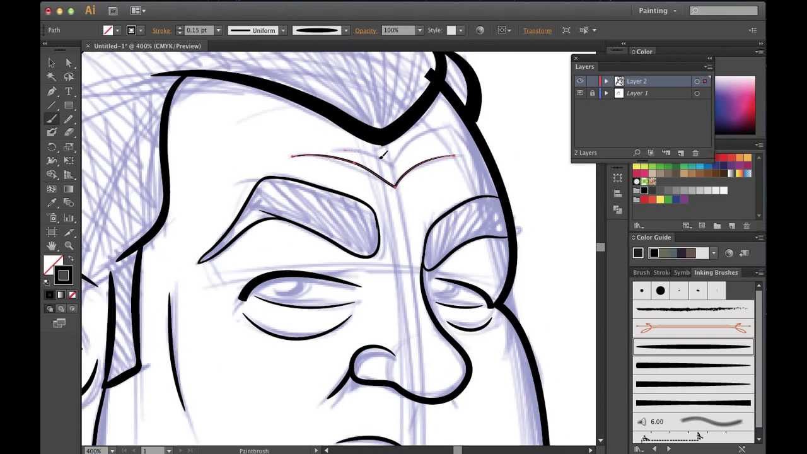Select the Paintbrush tool
The height and width of the screenshot is (454, 807).
coord(52,119)
